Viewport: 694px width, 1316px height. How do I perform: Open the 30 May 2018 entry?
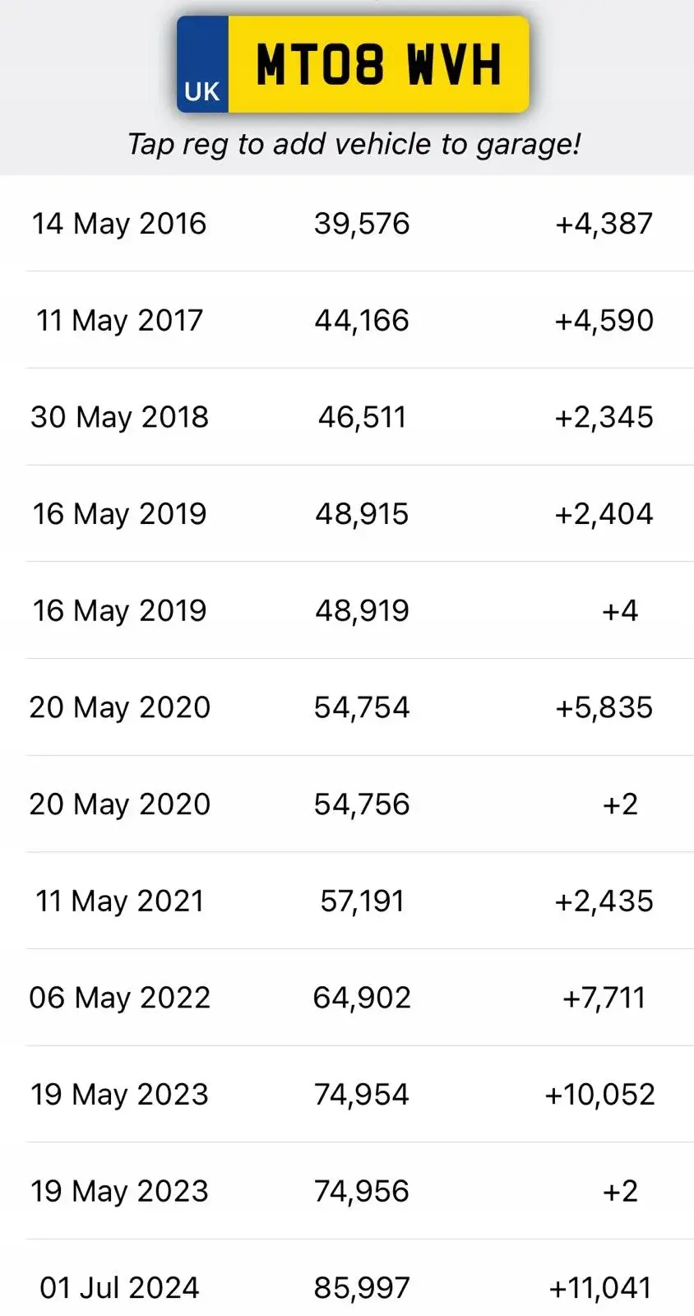click(x=119, y=417)
